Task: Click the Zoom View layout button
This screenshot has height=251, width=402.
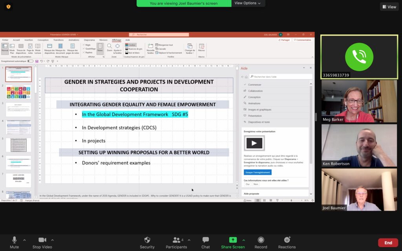Action: coord(389,7)
